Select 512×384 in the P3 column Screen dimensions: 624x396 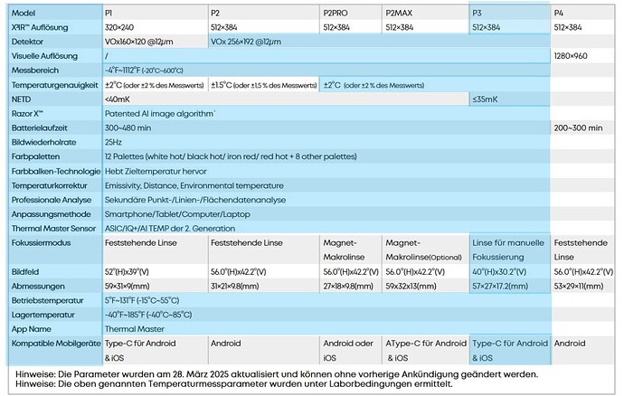(x=487, y=27)
